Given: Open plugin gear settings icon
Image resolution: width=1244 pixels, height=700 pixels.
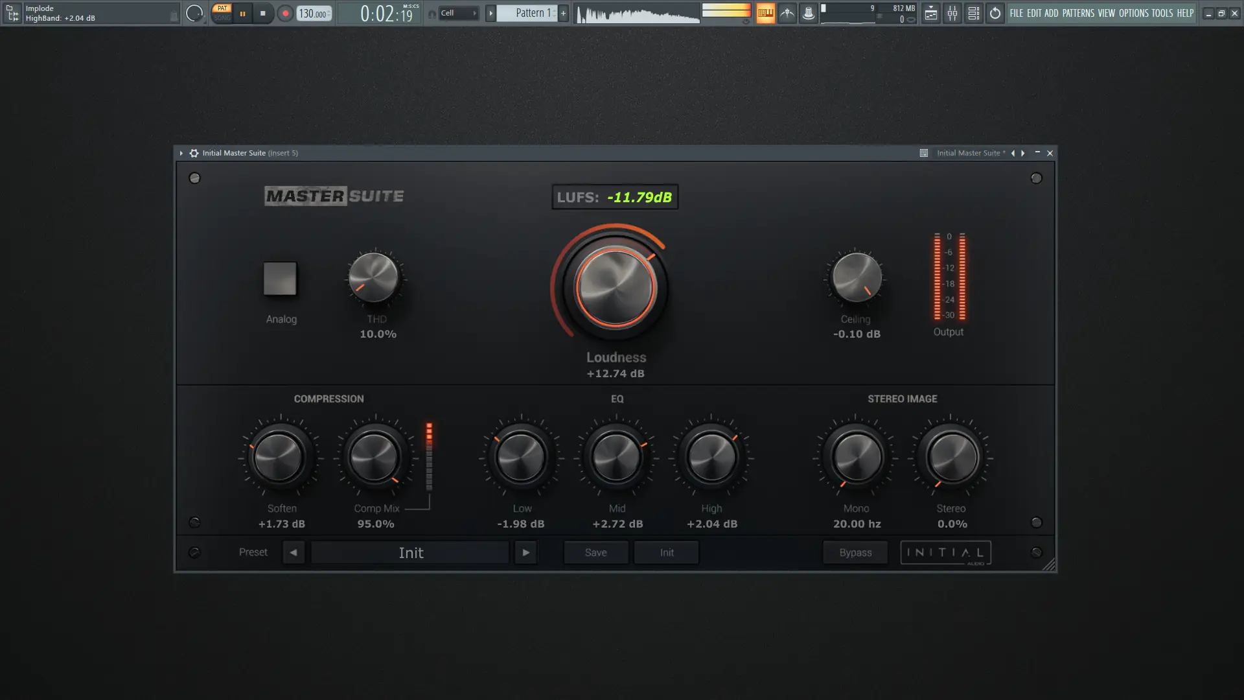Looking at the screenshot, I should (x=194, y=153).
